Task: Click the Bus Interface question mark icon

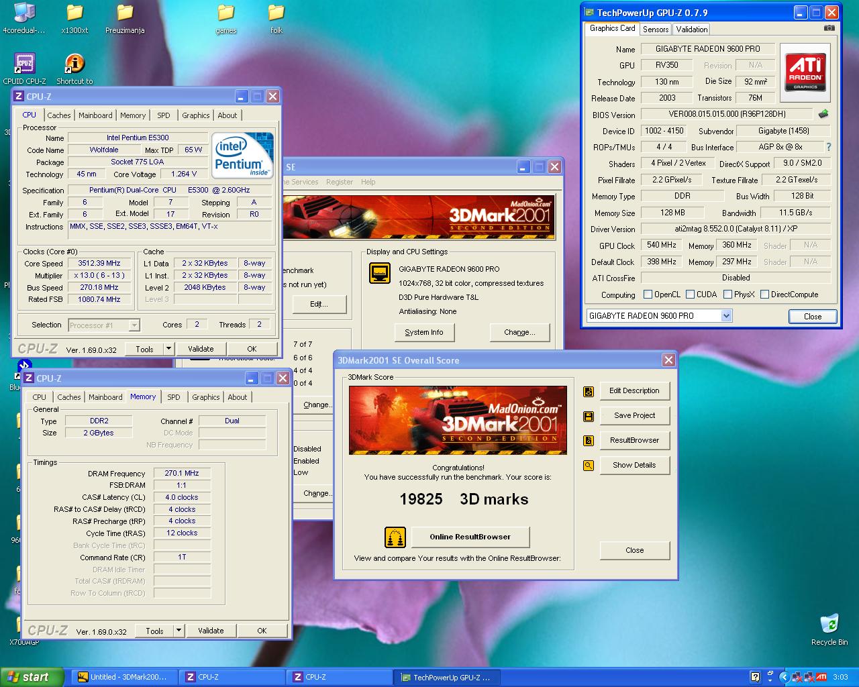Action: [828, 147]
